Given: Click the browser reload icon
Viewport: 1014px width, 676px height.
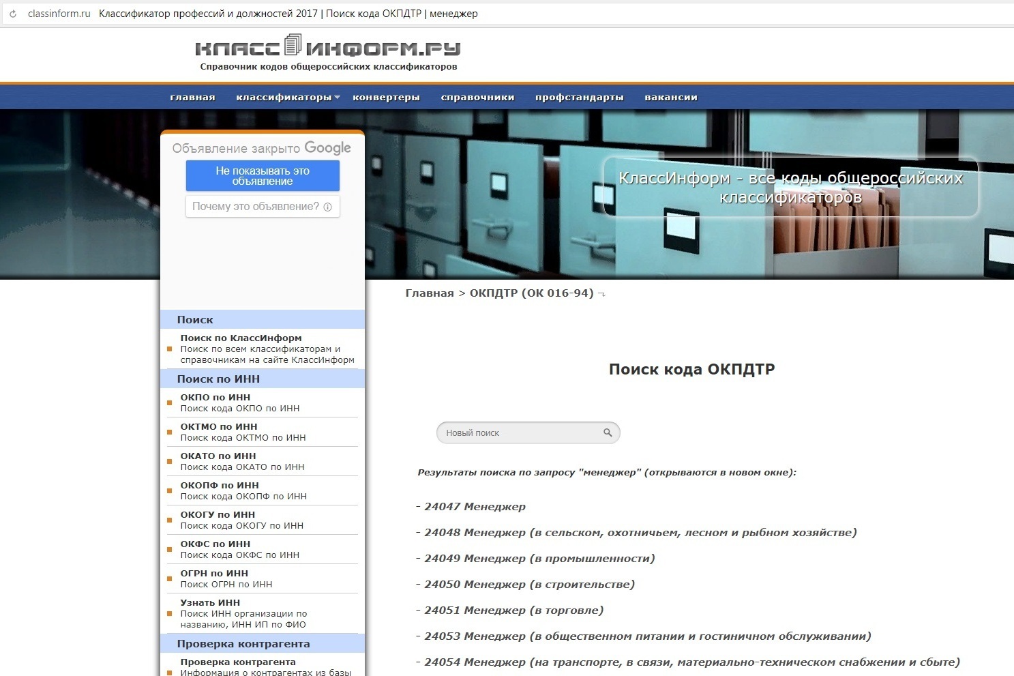Looking at the screenshot, I should pyautogui.click(x=12, y=14).
